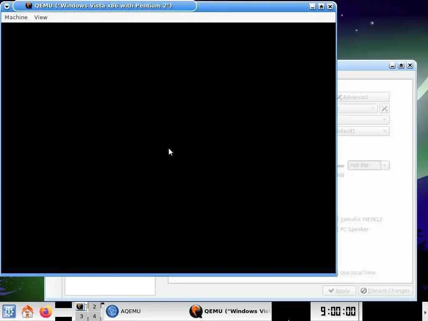The width and height of the screenshot is (428, 321).
Task: Toggle the PC Speaker checkbox
Action: [353, 229]
